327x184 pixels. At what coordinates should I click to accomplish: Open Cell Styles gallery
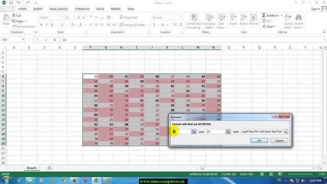pos(221,21)
